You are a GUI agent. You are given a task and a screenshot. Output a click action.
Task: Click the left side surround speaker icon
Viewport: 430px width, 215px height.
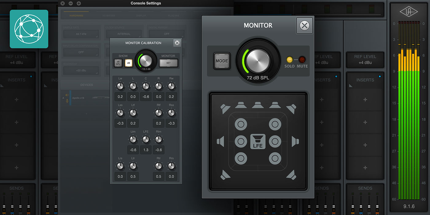coord(221,141)
